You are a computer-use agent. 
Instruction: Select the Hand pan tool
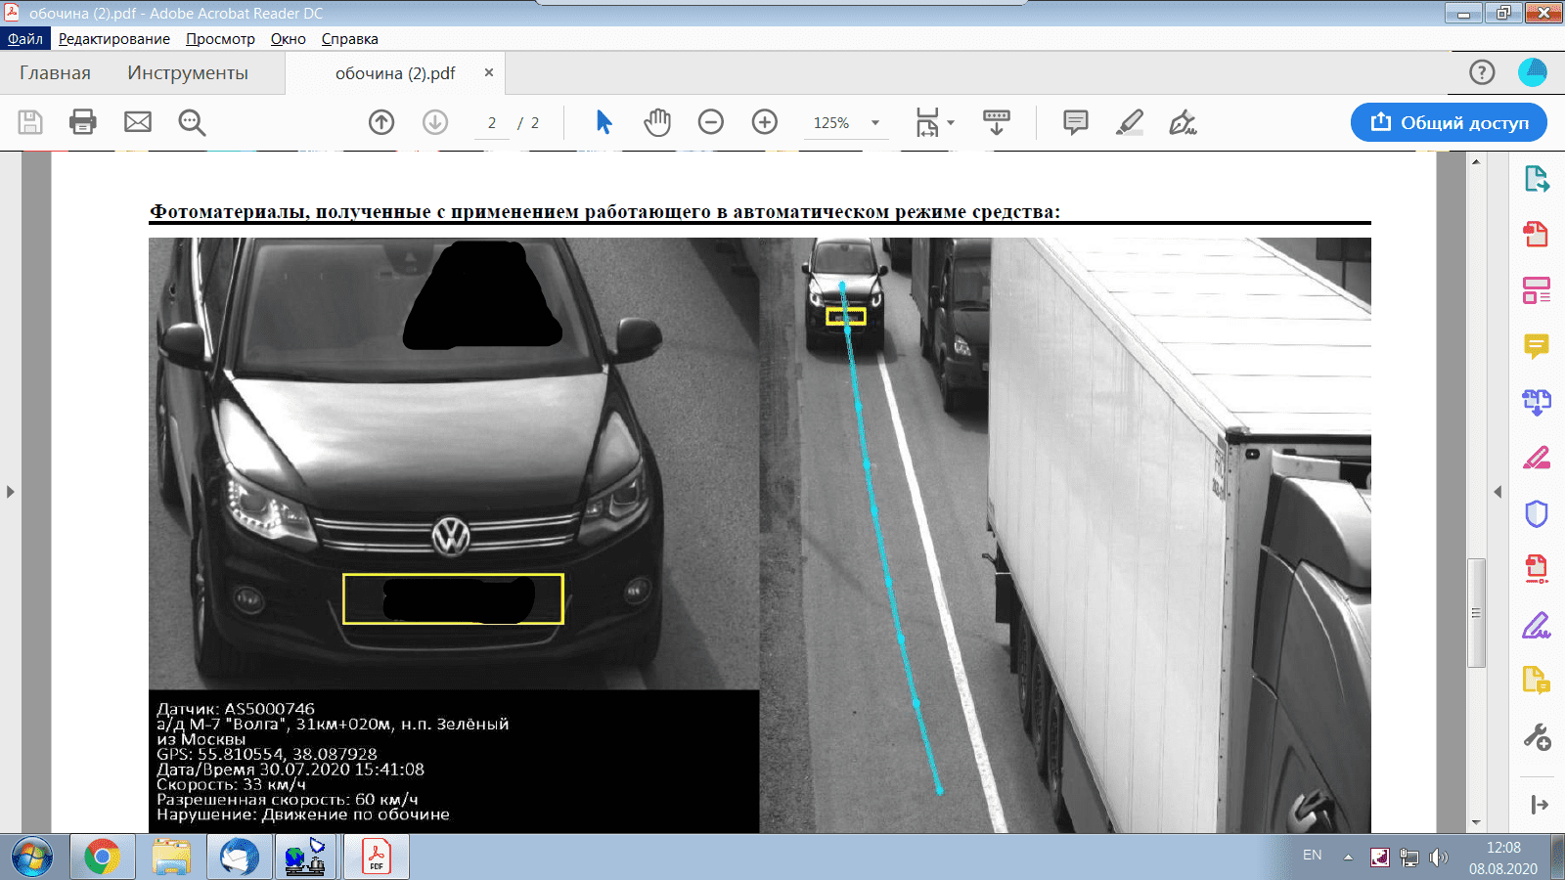click(657, 122)
